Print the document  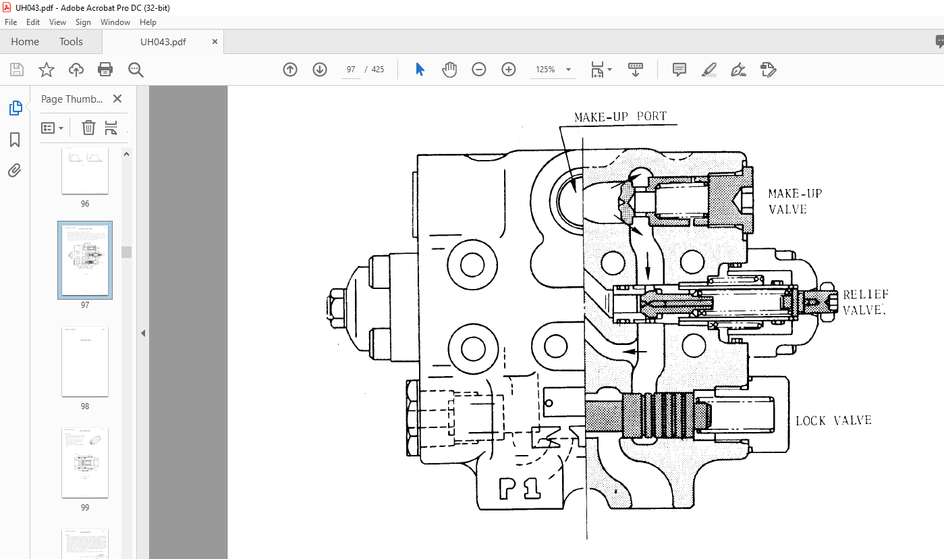[105, 70]
